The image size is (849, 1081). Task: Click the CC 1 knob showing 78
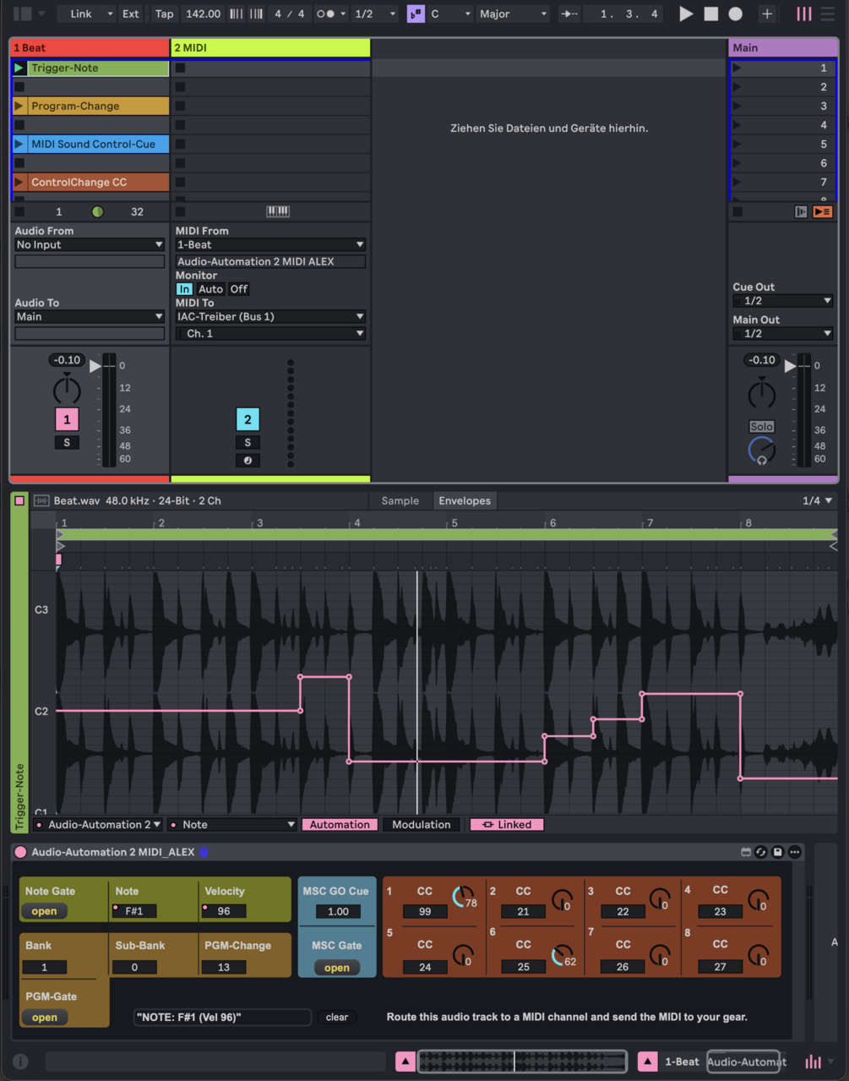click(x=462, y=897)
